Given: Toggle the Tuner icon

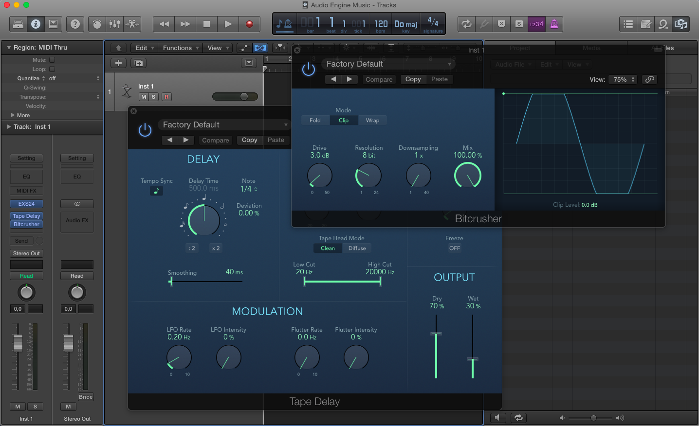Looking at the screenshot, I should (484, 24).
